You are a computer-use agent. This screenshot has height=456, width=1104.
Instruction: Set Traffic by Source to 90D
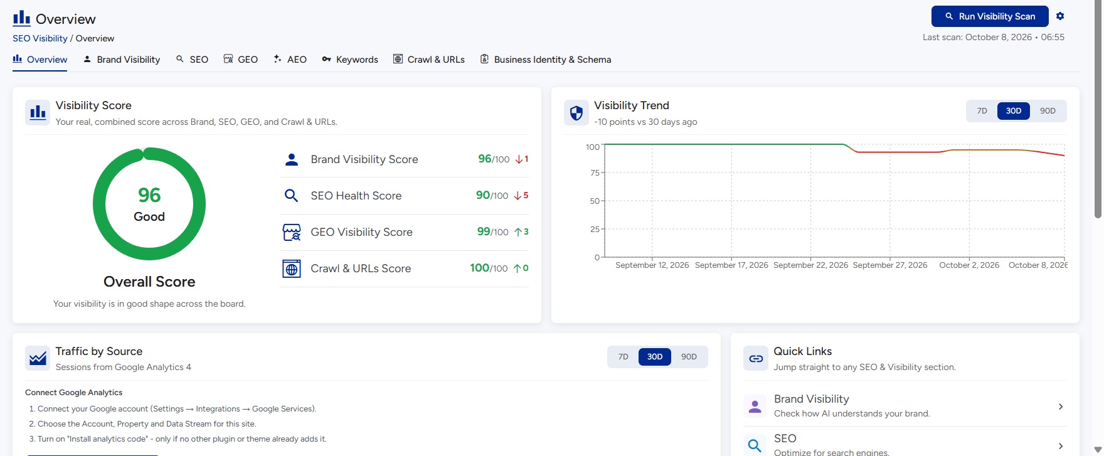click(689, 357)
